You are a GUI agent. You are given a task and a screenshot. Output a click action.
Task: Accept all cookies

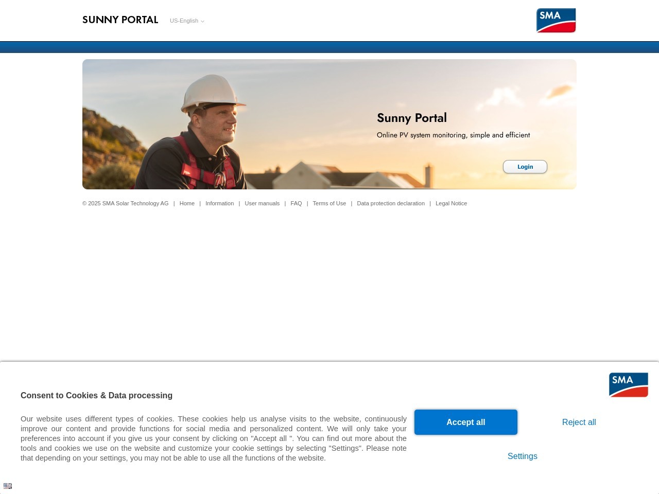[x=466, y=422]
